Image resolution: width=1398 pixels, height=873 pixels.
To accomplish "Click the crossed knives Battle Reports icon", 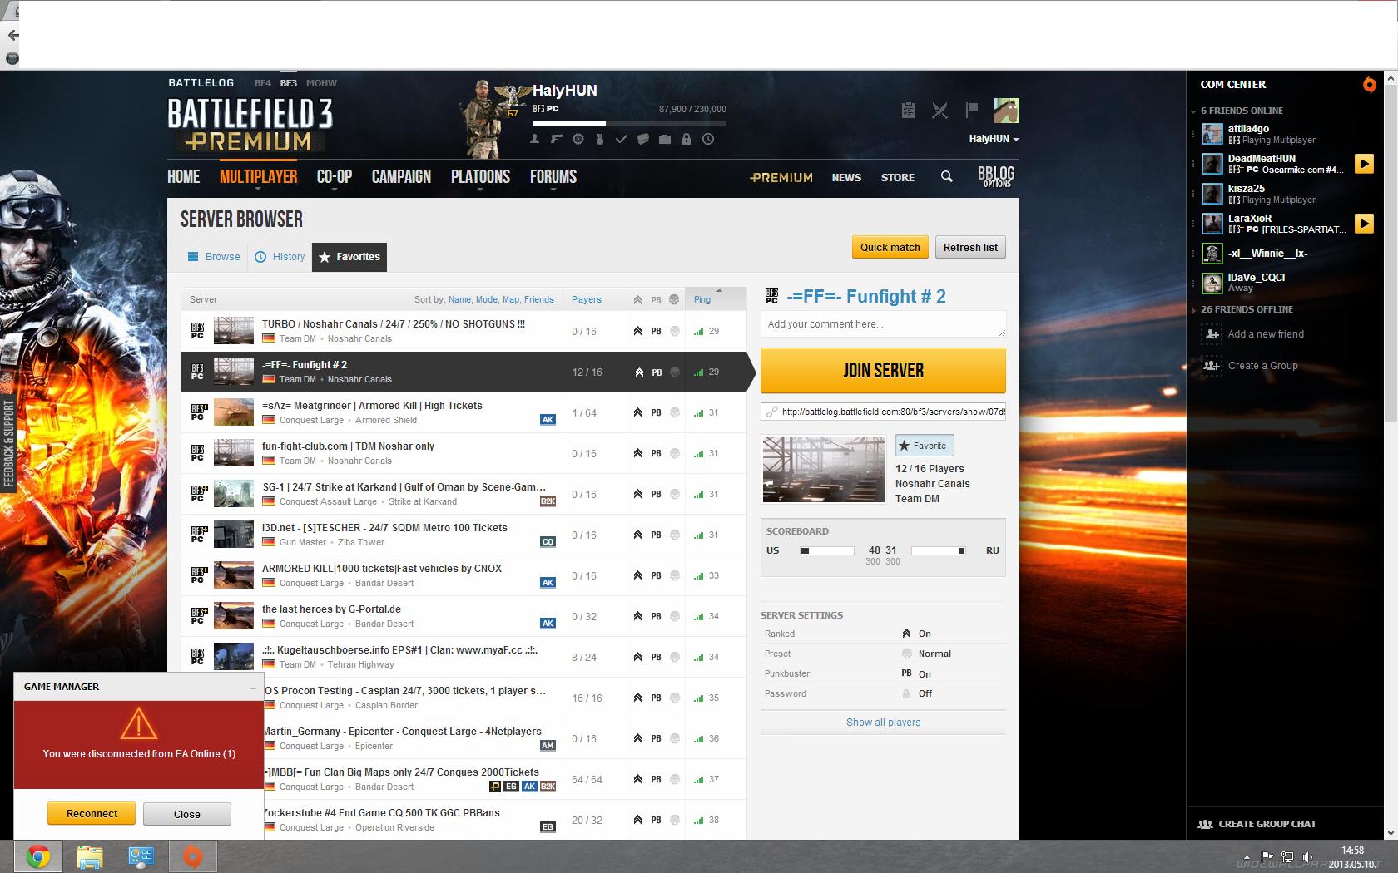I will pos(940,111).
